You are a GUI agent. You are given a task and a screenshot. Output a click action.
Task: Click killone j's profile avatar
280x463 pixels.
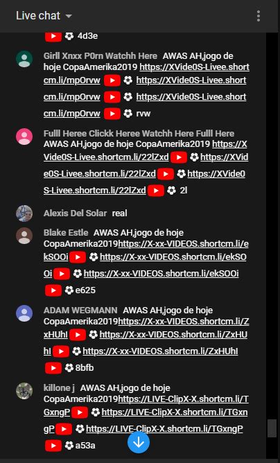[24, 391]
